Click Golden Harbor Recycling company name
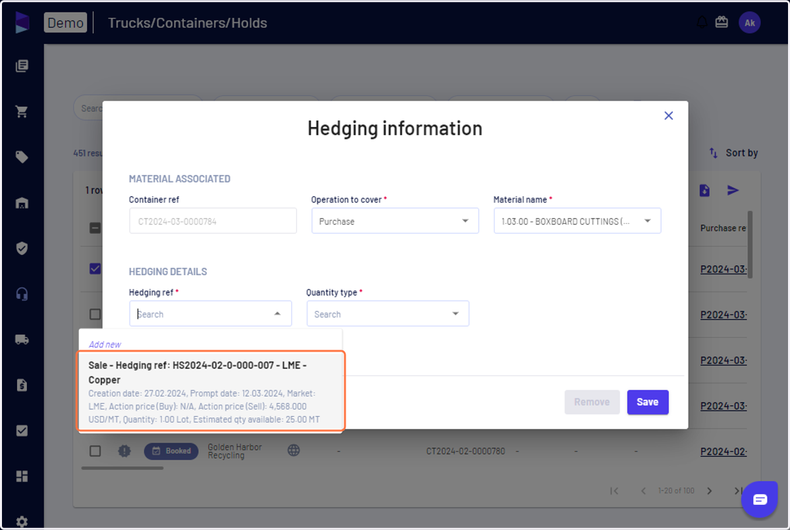The image size is (790, 530). [x=235, y=451]
